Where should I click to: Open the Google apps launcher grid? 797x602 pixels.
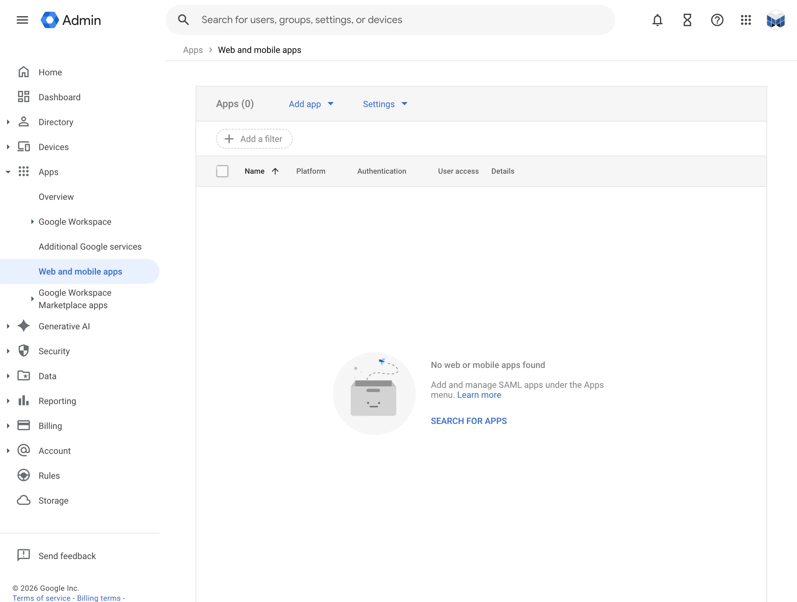[746, 20]
